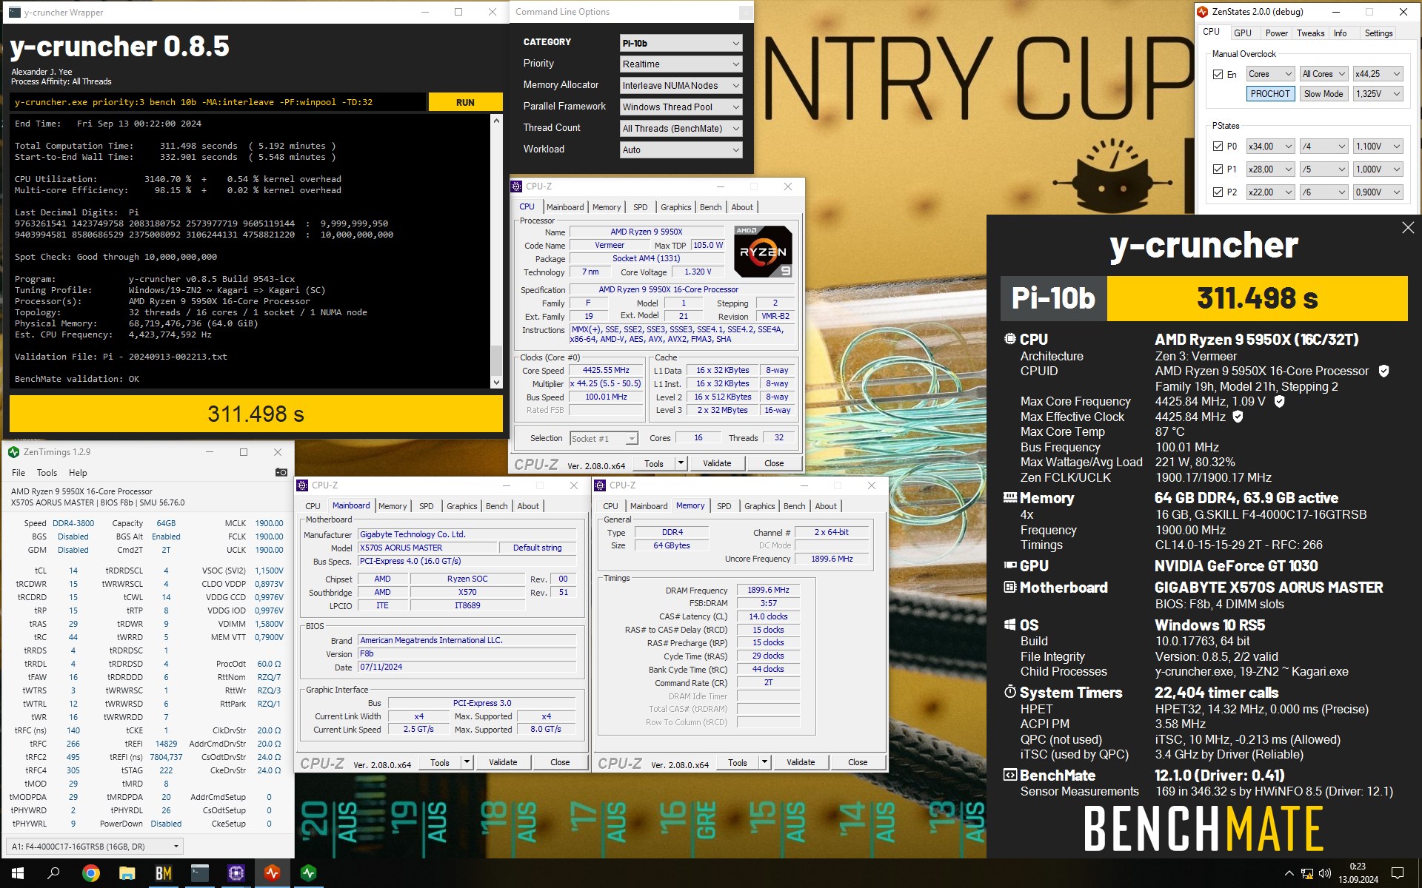Open the Thread Count dropdown
Screen dimensions: 1422x888
pos(681,129)
